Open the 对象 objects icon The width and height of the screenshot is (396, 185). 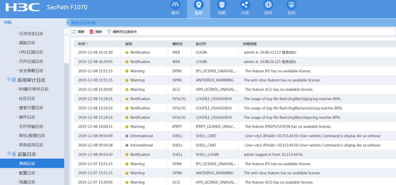click(245, 5)
